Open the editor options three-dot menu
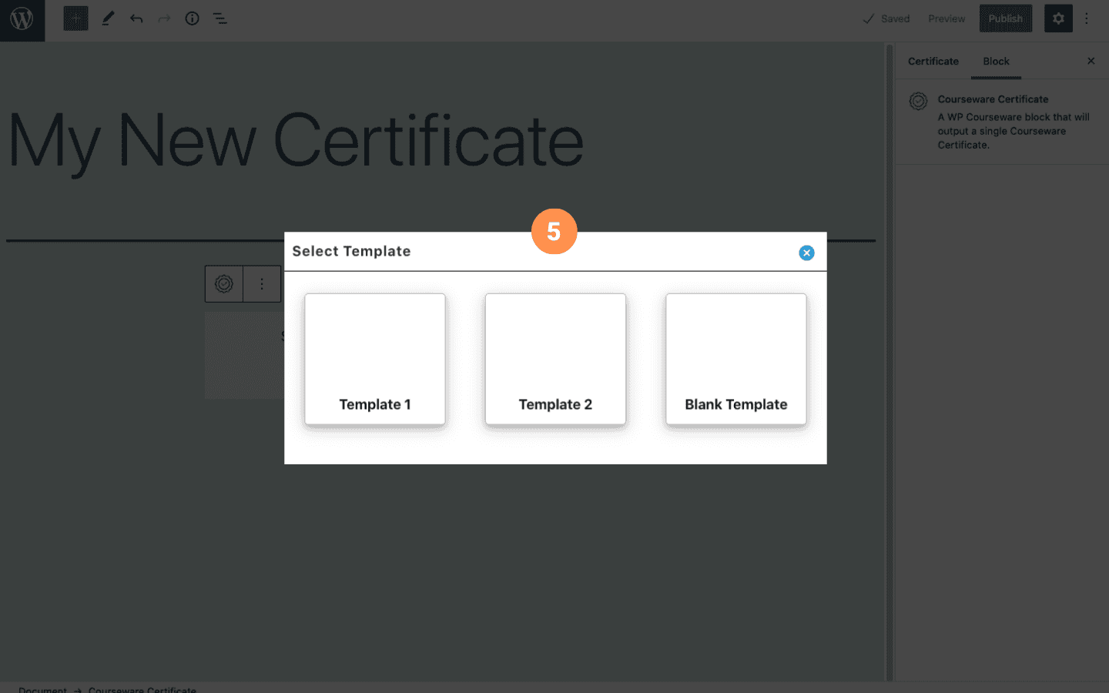1109x693 pixels. (1087, 18)
